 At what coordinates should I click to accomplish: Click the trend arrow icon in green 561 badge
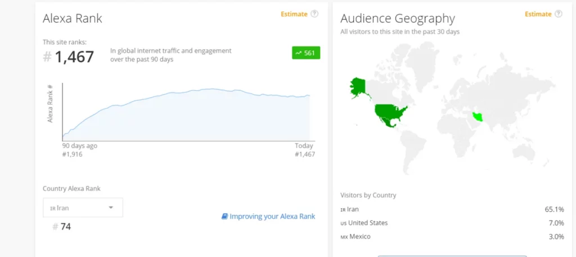tap(298, 53)
